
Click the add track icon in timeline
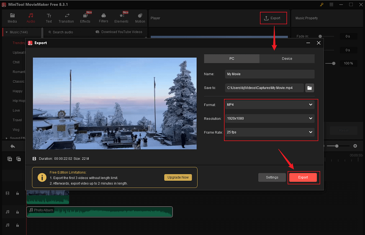coord(10,159)
